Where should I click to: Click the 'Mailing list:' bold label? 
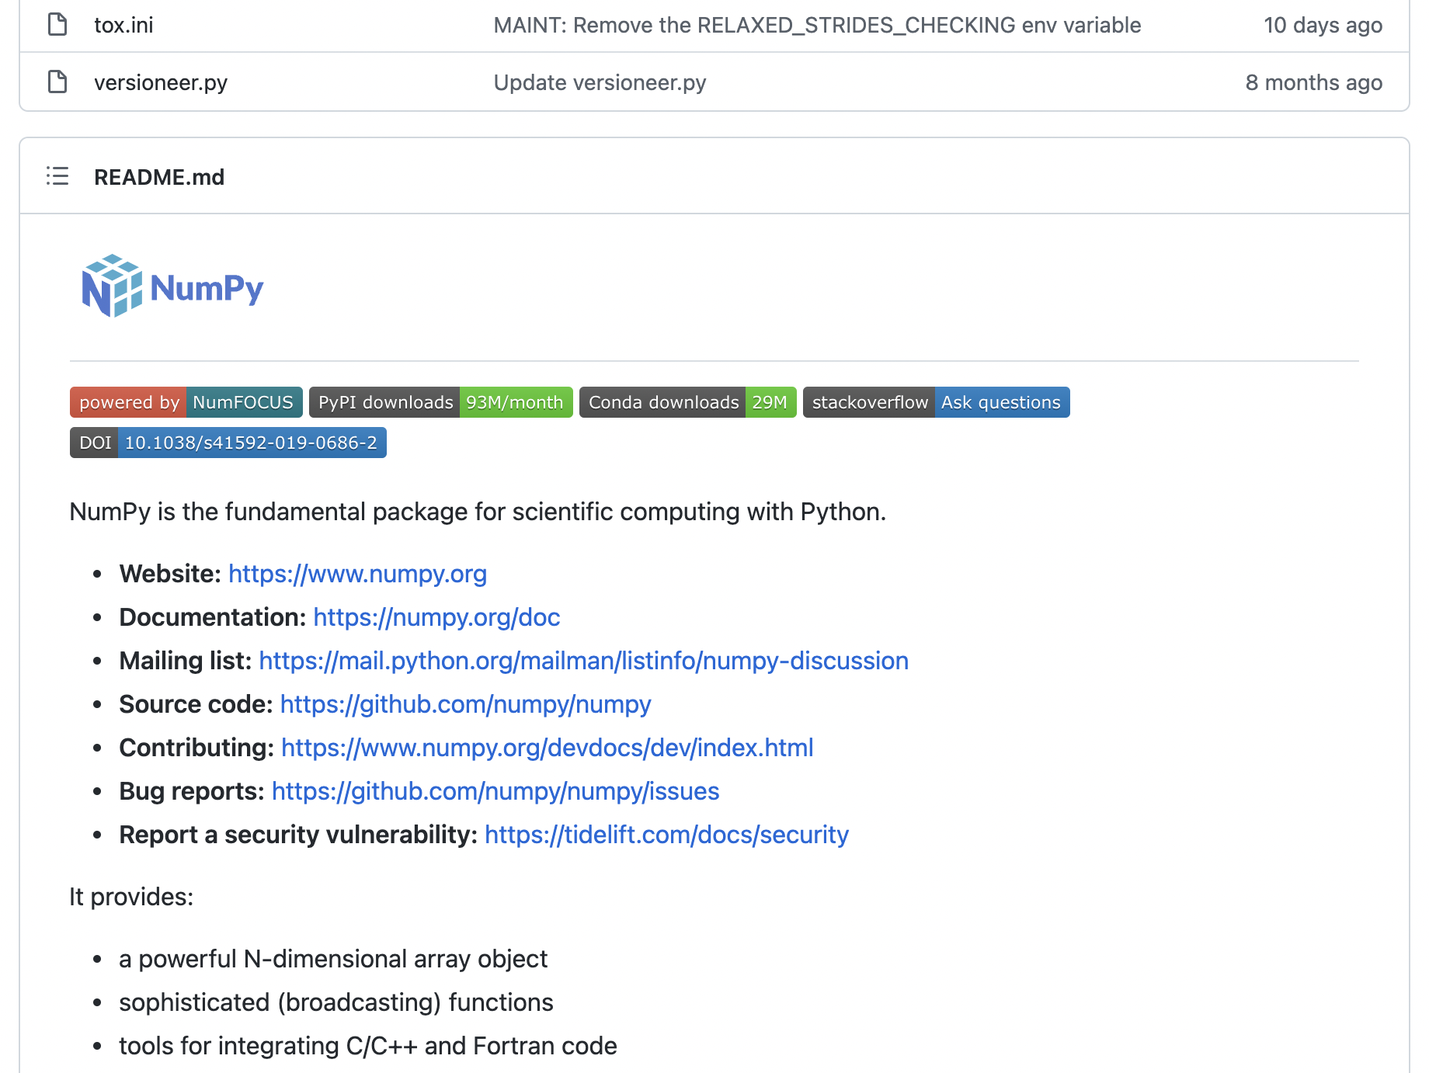(186, 661)
